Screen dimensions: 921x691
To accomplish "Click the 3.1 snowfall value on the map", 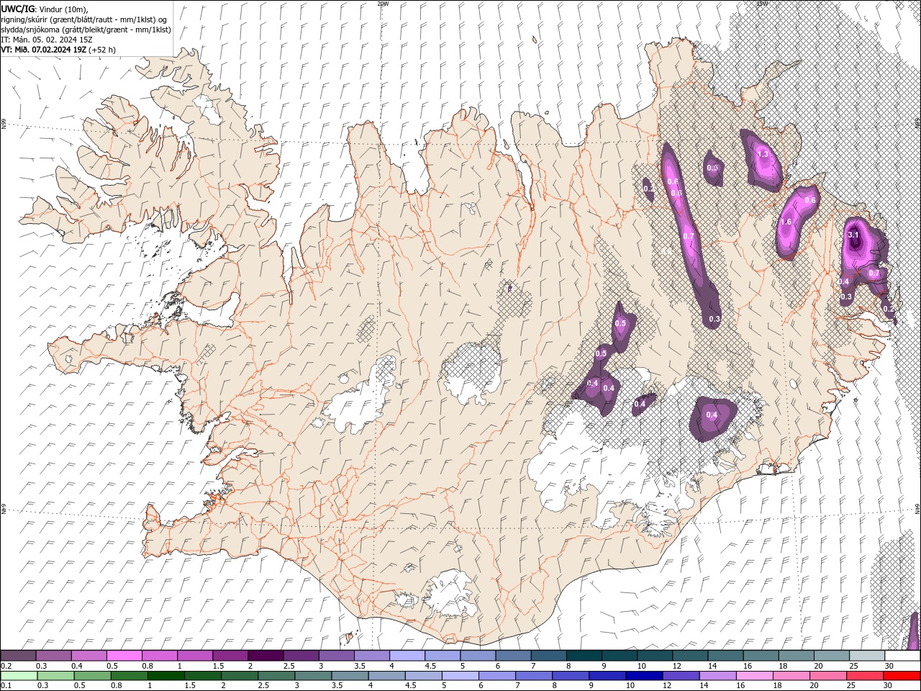I will (x=854, y=235).
